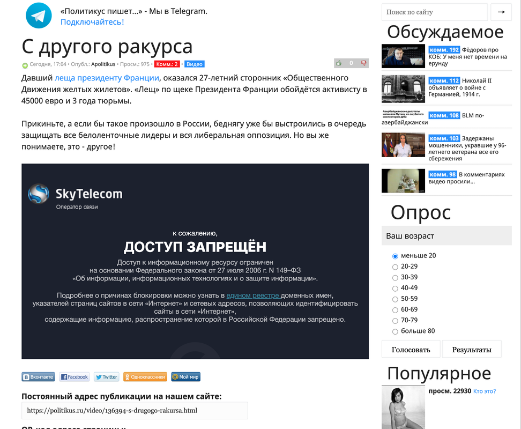Image resolution: width=521 pixels, height=429 pixels.
Task: Select age option 30-39
Action: point(395,278)
